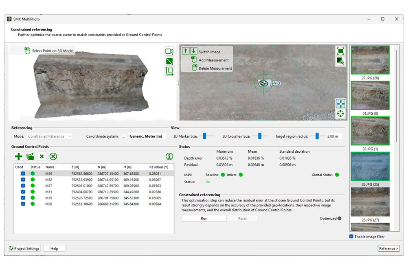This screenshot has width=408, height=272.
Task: Disable the Enable image filter checkbox
Action: pyautogui.click(x=351, y=237)
